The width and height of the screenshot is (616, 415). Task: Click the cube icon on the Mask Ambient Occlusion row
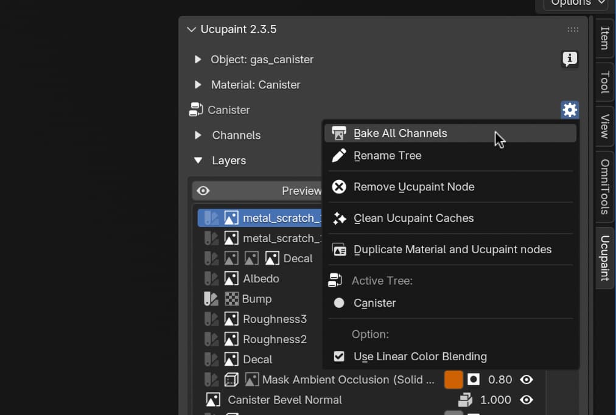point(231,380)
